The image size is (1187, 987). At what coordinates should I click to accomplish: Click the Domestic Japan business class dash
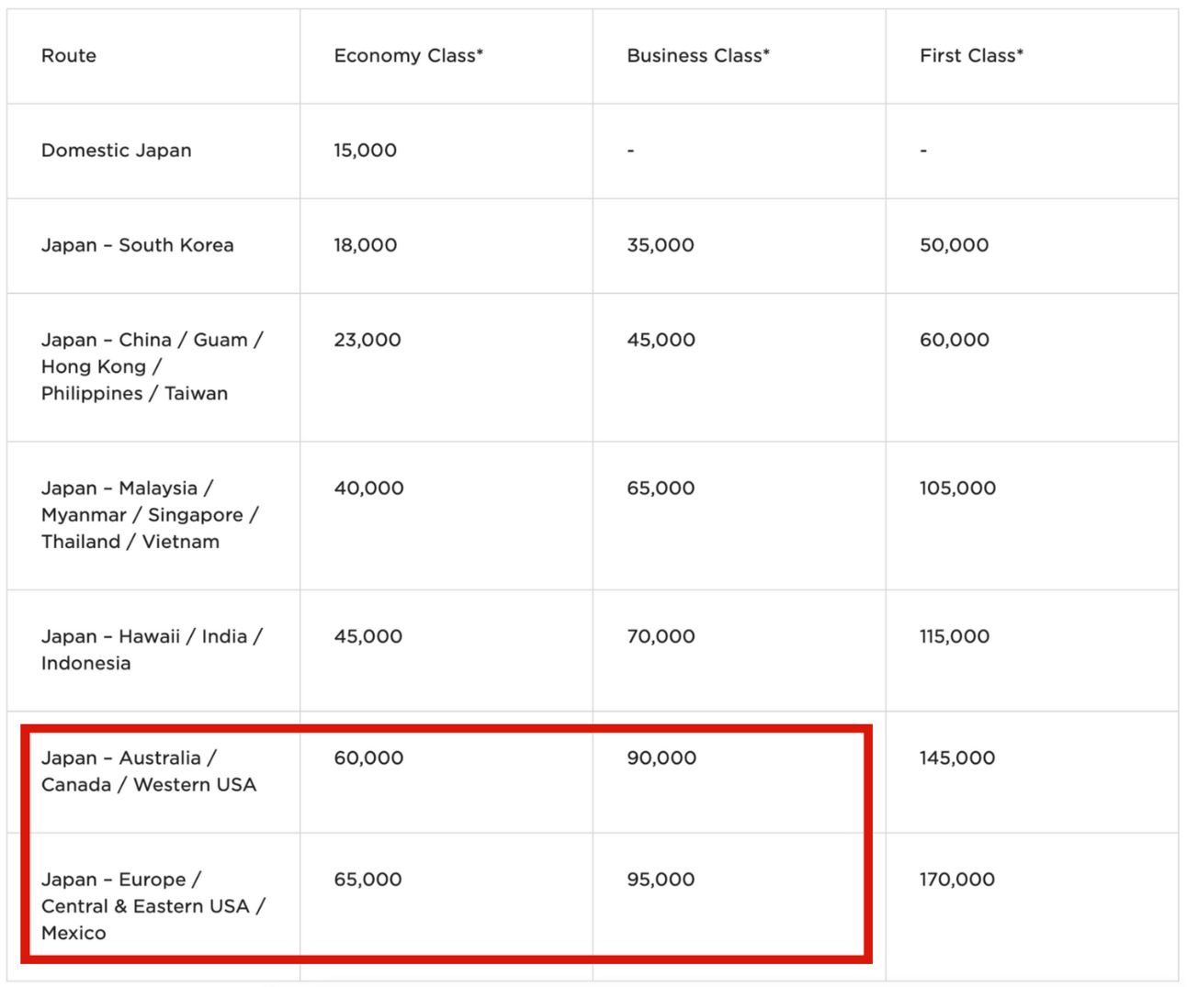click(631, 151)
